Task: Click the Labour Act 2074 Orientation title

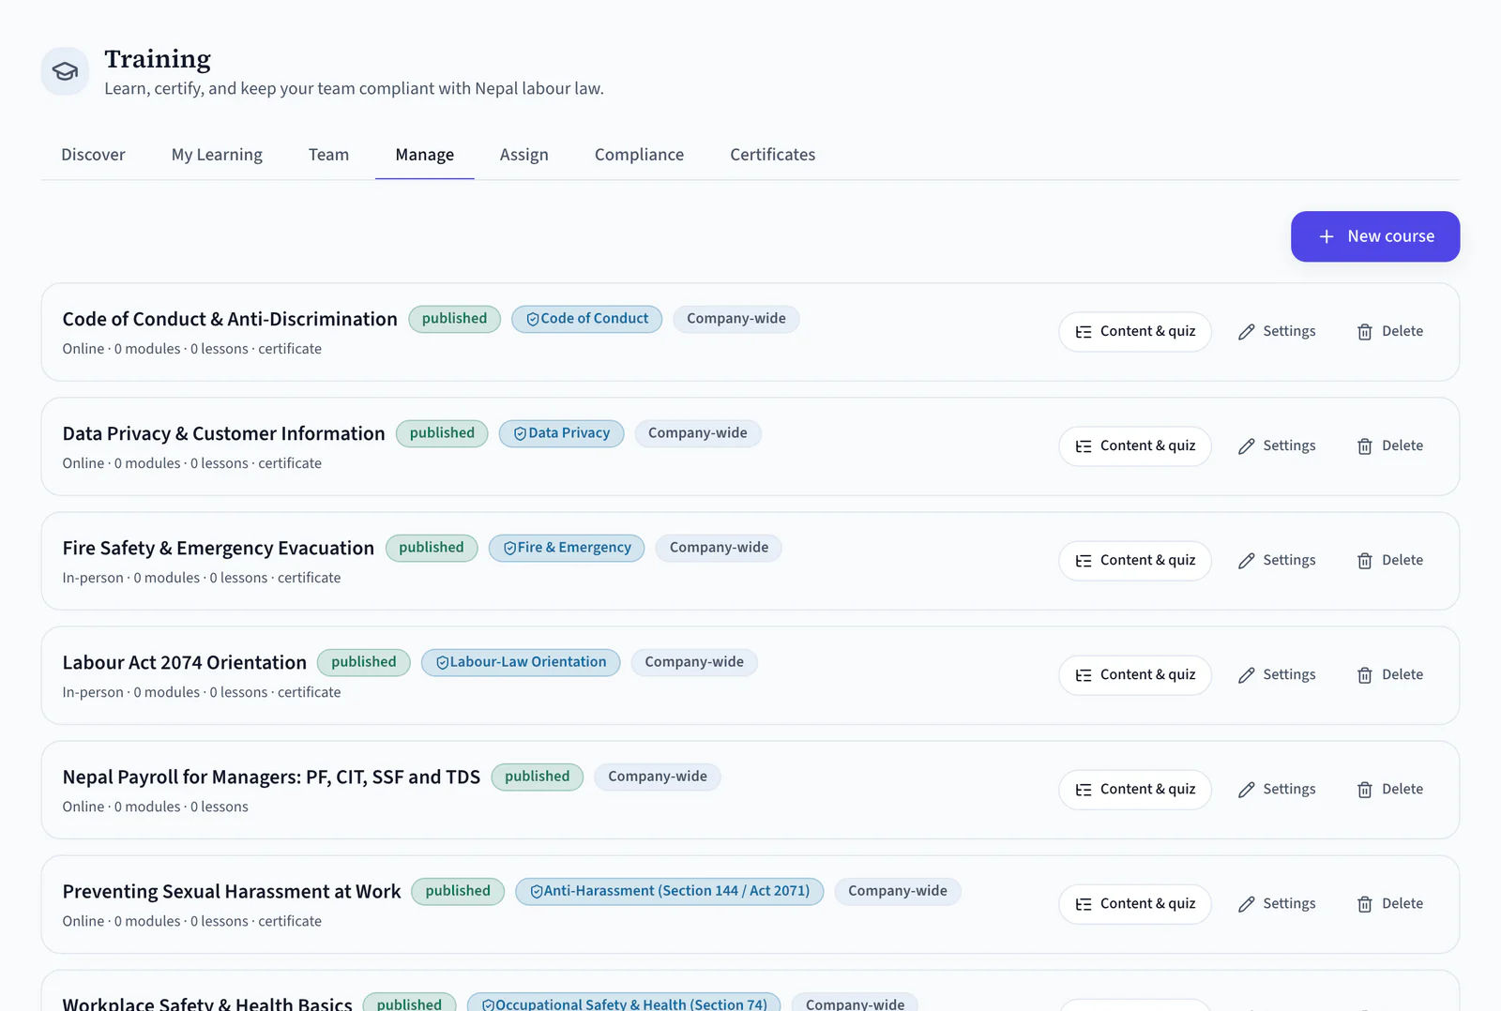Action: [185, 662]
